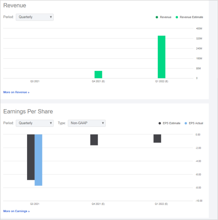Select the Q3 2021 EPS Estimate dark bar
The height and width of the screenshot is (220, 218).
(31, 157)
